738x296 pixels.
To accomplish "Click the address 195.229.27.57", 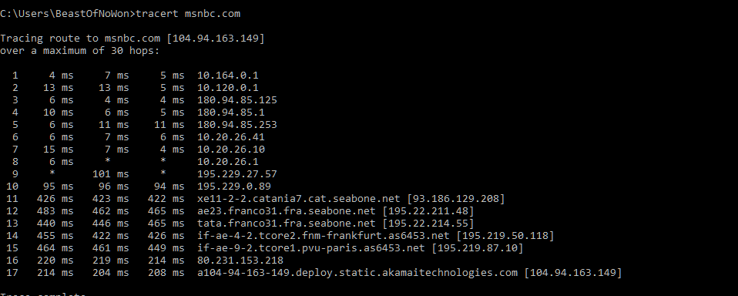I will (x=237, y=174).
